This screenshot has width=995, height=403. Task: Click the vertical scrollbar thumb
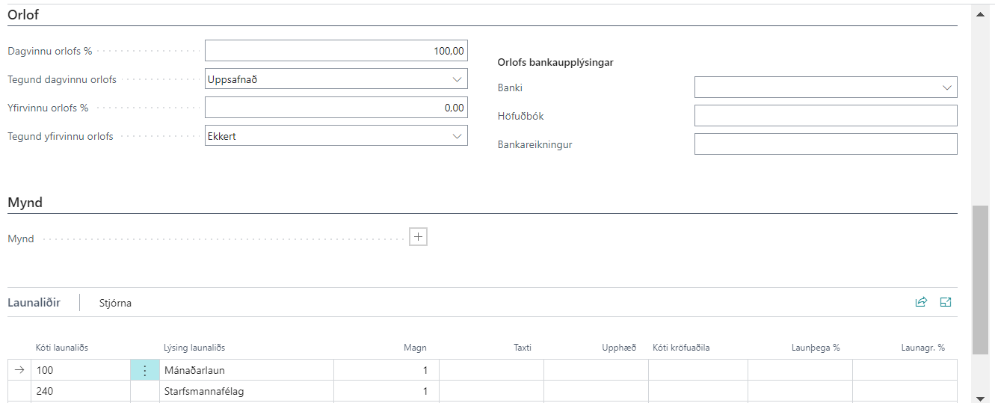point(980,280)
